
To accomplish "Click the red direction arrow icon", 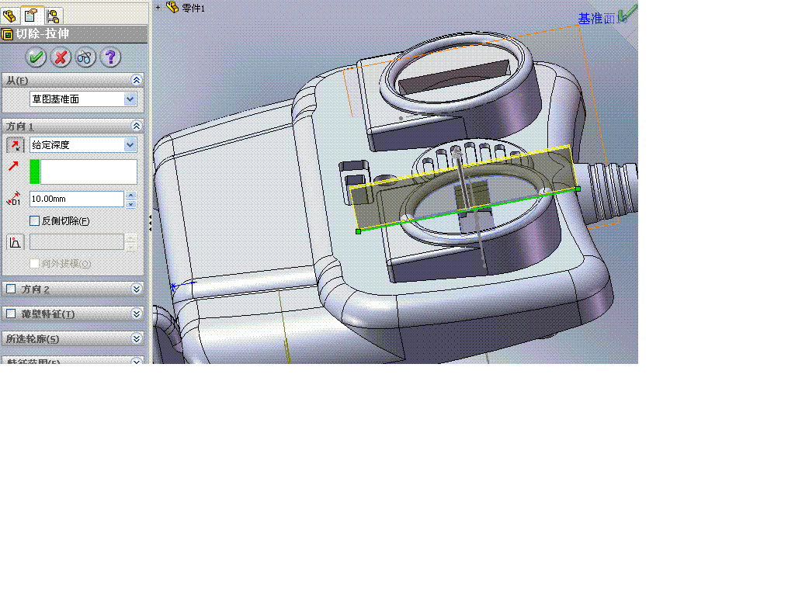I will [x=13, y=166].
